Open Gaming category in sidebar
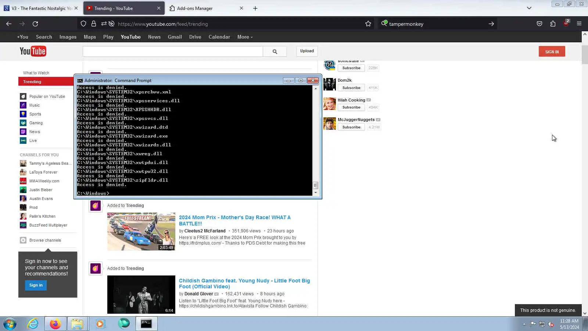Screen dimensions: 588x331 pos(36,123)
